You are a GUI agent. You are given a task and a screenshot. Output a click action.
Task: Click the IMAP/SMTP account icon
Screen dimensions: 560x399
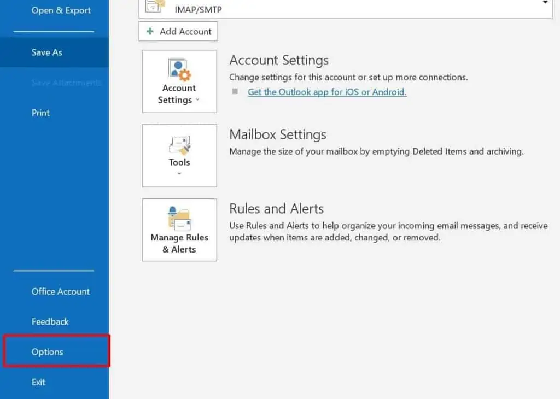155,5
